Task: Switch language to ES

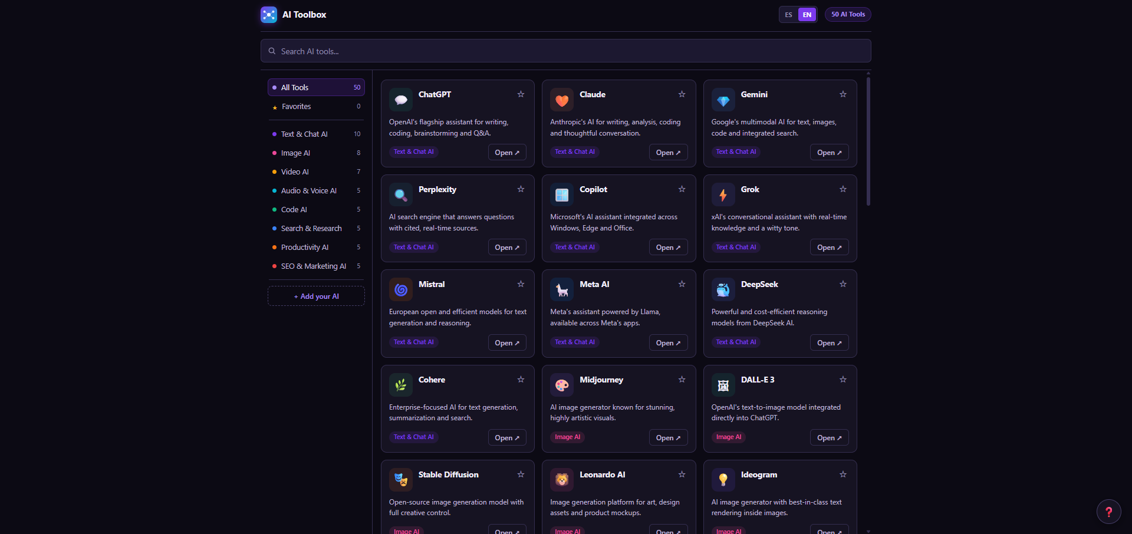Action: (x=788, y=15)
